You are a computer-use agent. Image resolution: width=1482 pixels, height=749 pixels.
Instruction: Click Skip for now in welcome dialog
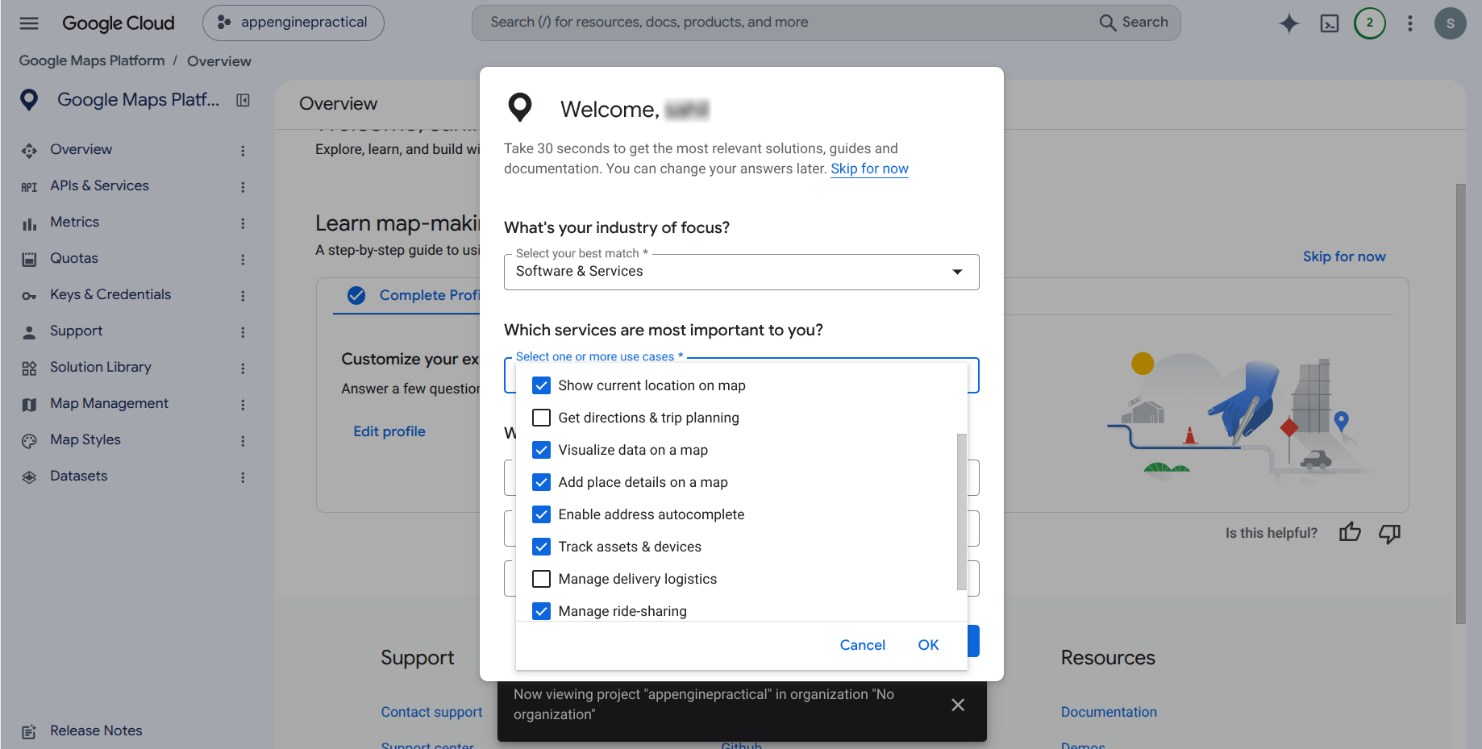(x=869, y=169)
